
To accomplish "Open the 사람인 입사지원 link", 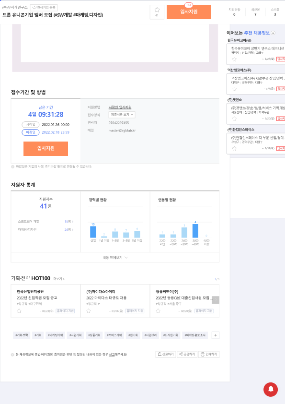I will 120,107.
